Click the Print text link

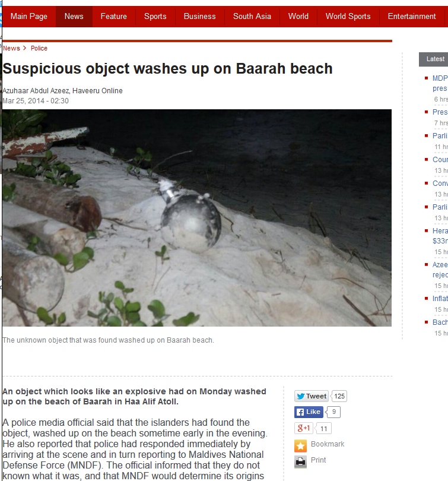[319, 460]
